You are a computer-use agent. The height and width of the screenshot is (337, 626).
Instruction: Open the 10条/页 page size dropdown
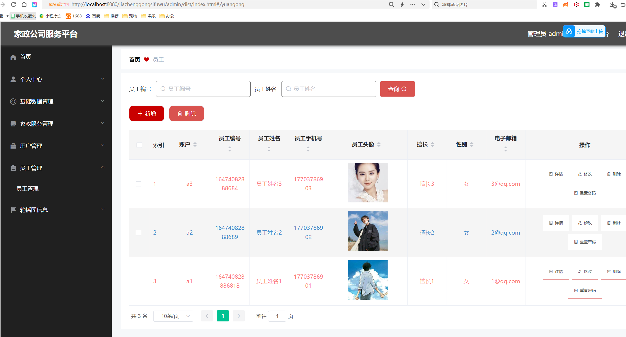point(173,316)
